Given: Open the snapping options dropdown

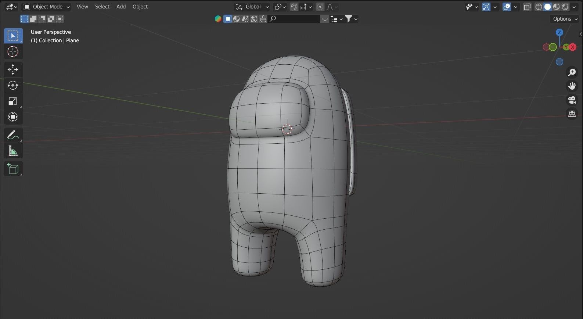Looking at the screenshot, I should pyautogui.click(x=306, y=7).
